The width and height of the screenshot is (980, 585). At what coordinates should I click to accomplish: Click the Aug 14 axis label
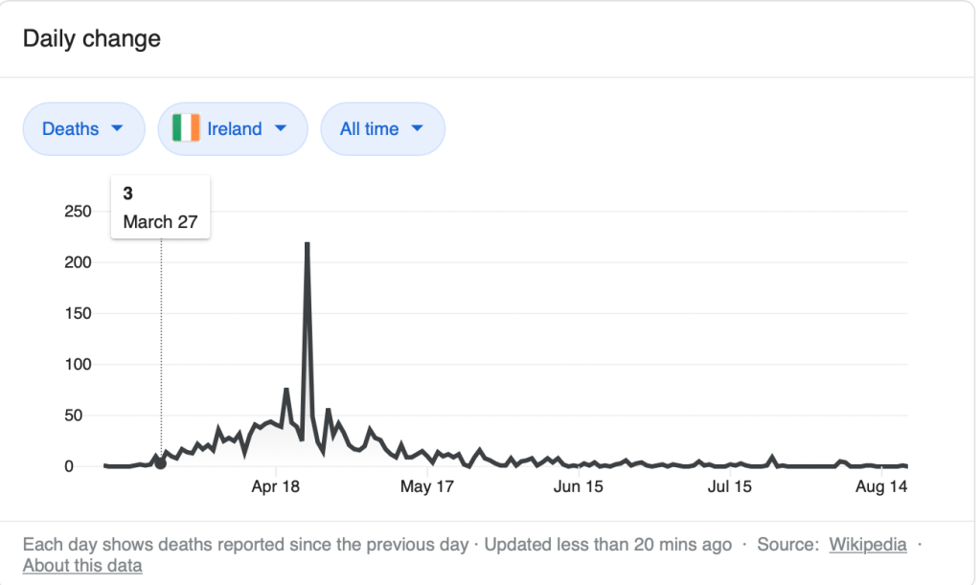[880, 487]
